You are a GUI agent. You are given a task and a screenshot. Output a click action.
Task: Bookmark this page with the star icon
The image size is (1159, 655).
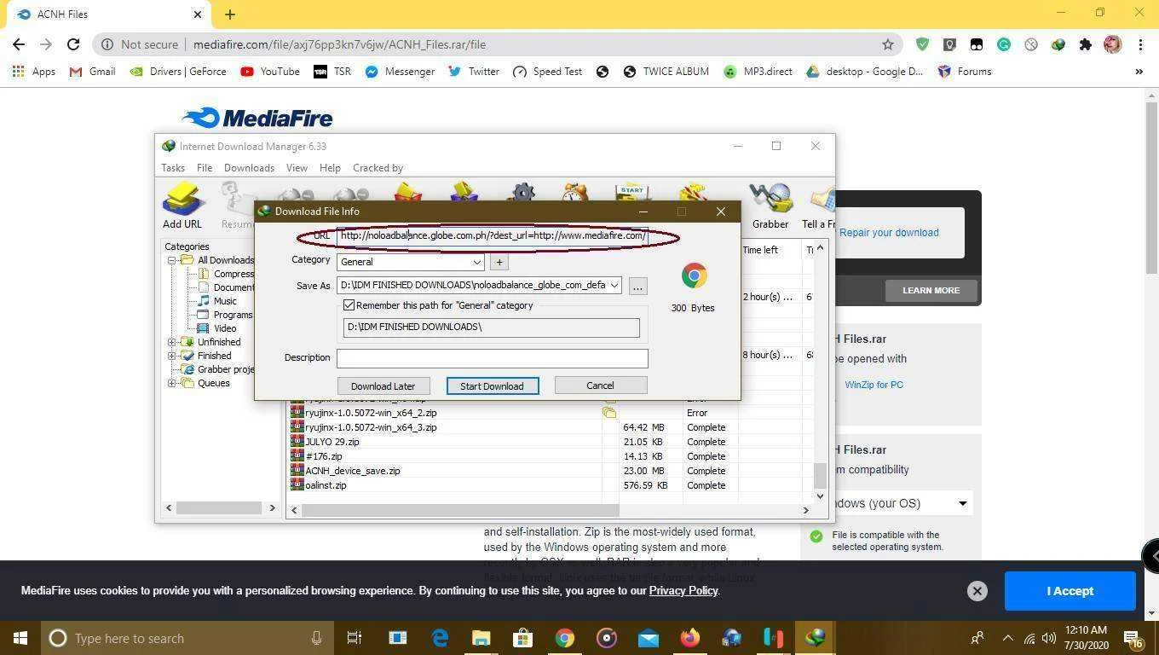(888, 44)
